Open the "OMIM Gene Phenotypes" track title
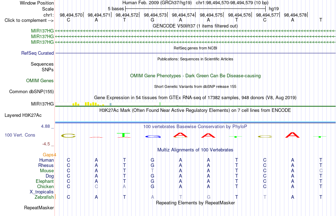336x216 pixels. click(x=196, y=76)
